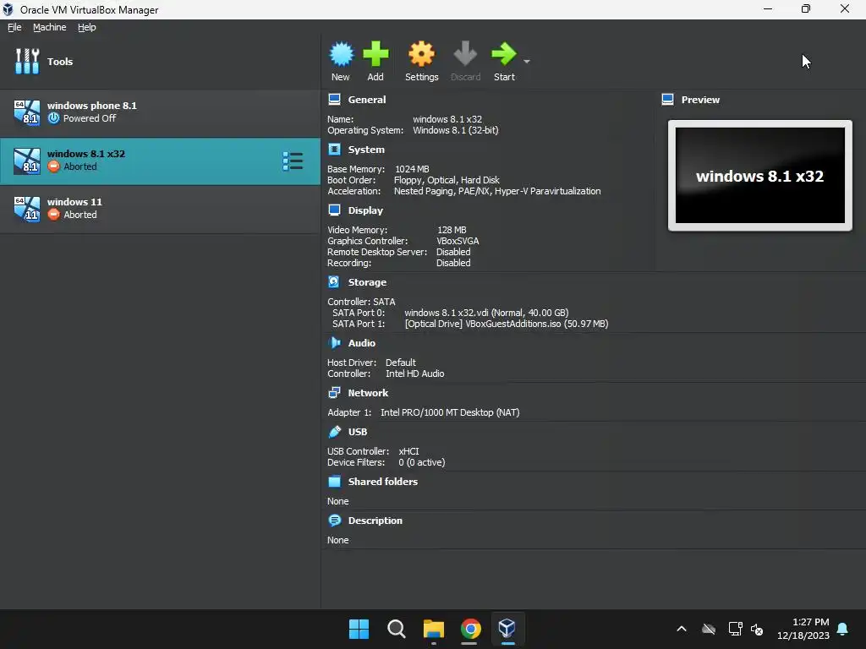Click the New virtual machine icon
This screenshot has height=649, width=866.
coord(341,54)
